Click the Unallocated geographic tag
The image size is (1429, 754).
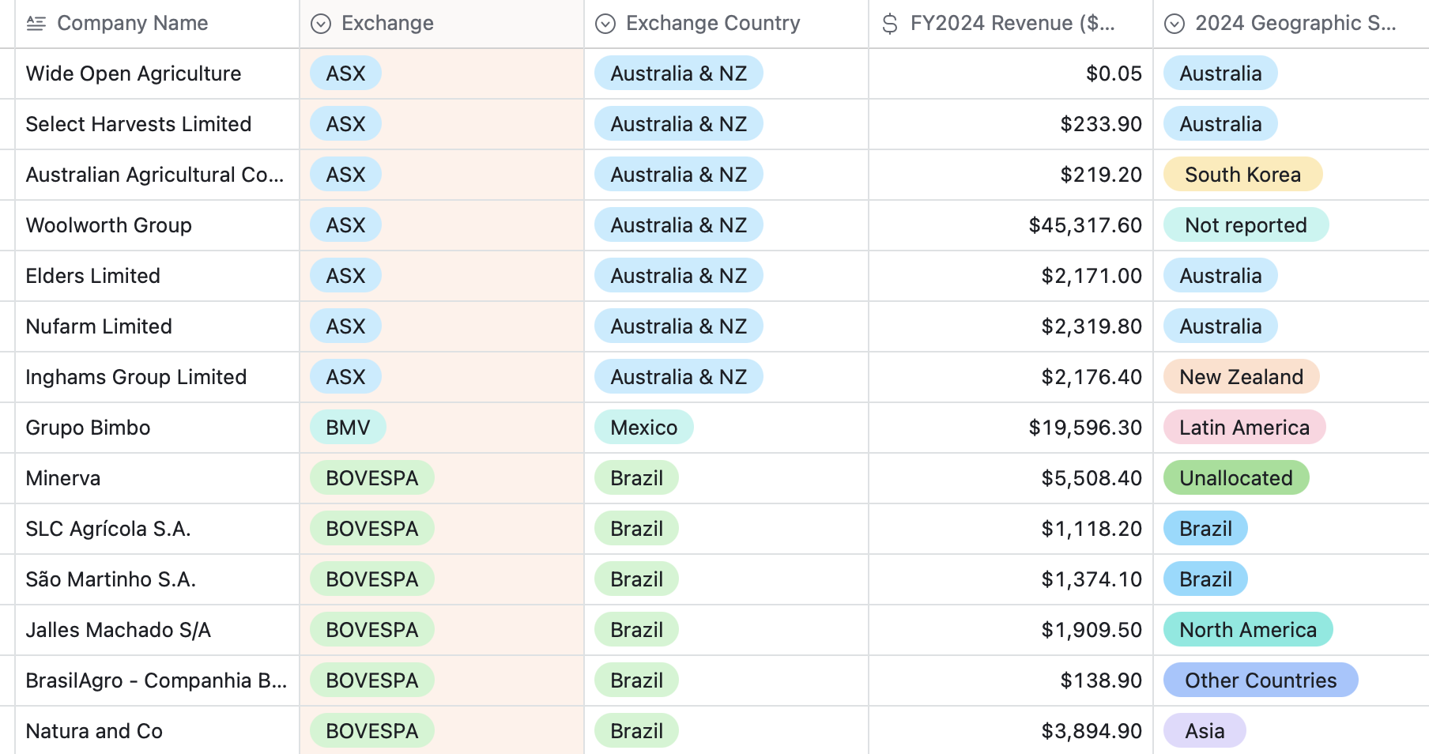pyautogui.click(x=1236, y=478)
